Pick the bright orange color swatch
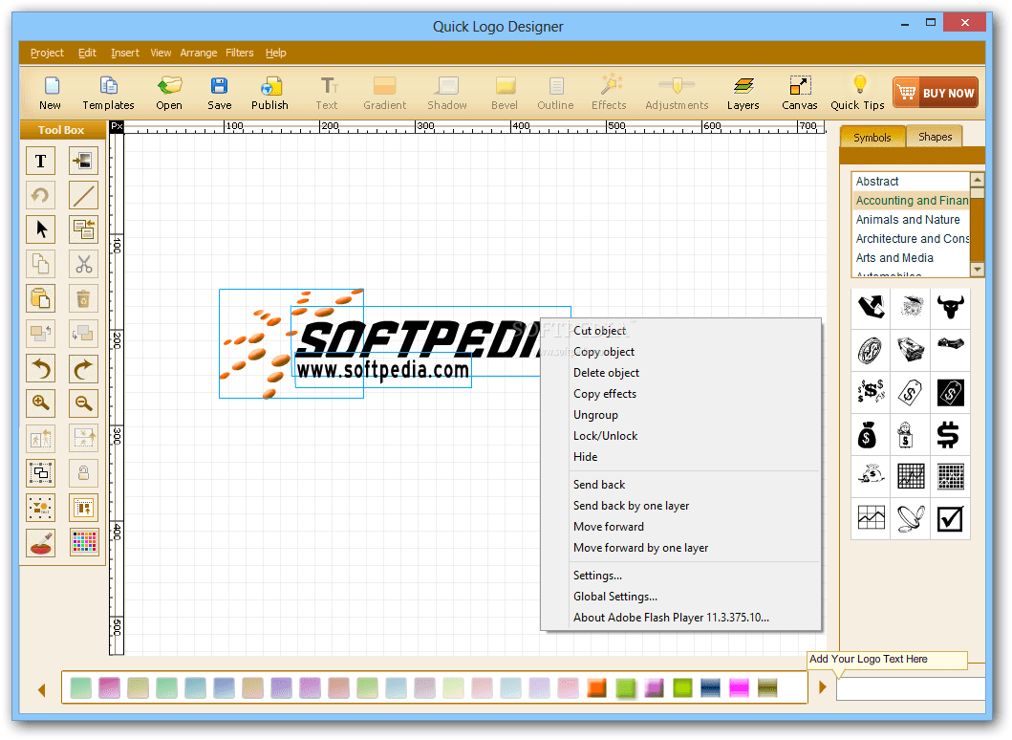Image resolution: width=1012 pixels, height=740 pixels. click(x=596, y=687)
